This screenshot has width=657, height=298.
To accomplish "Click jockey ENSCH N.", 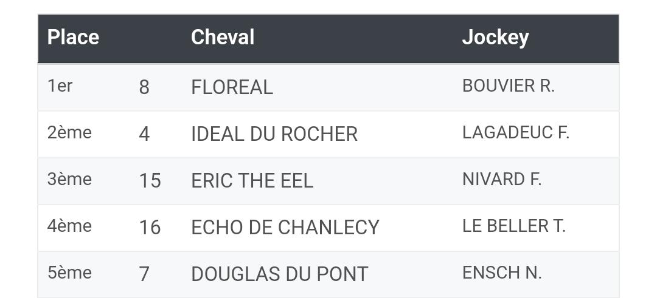I will [502, 273].
